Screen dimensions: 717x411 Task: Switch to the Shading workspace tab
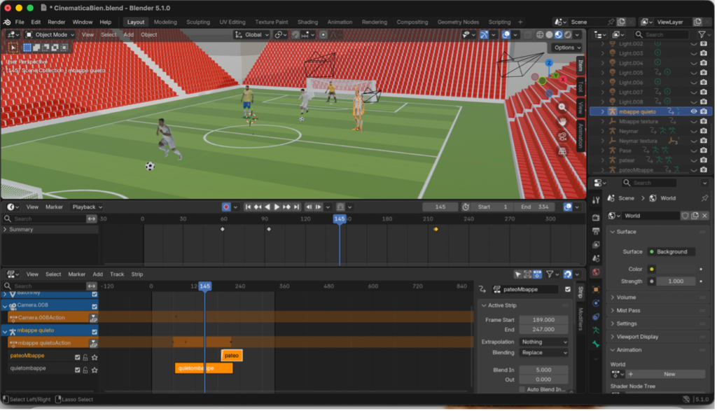click(x=307, y=22)
